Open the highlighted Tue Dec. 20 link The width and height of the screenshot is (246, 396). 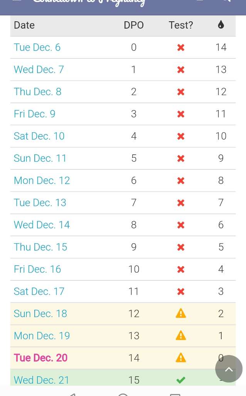40,358
